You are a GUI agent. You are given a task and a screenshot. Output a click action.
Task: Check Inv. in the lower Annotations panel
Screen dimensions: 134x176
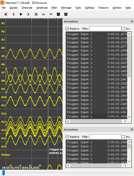[x=123, y=137]
